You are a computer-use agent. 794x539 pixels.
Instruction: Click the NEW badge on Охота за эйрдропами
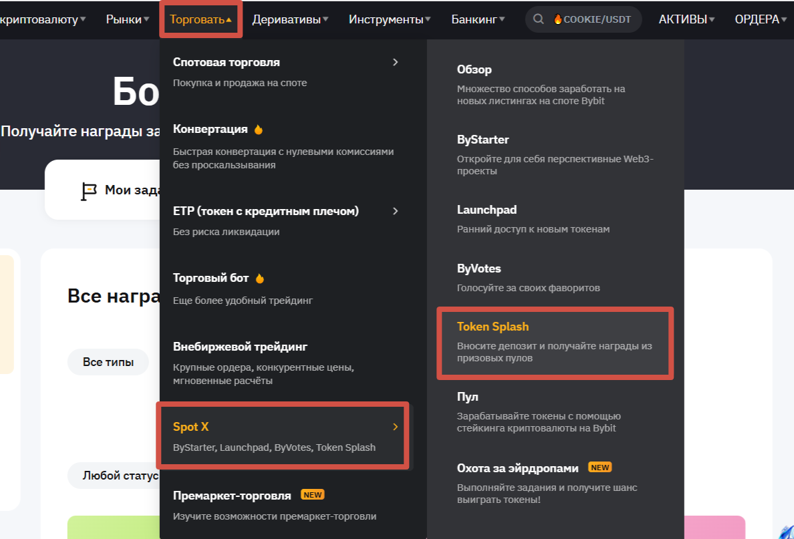[600, 467]
